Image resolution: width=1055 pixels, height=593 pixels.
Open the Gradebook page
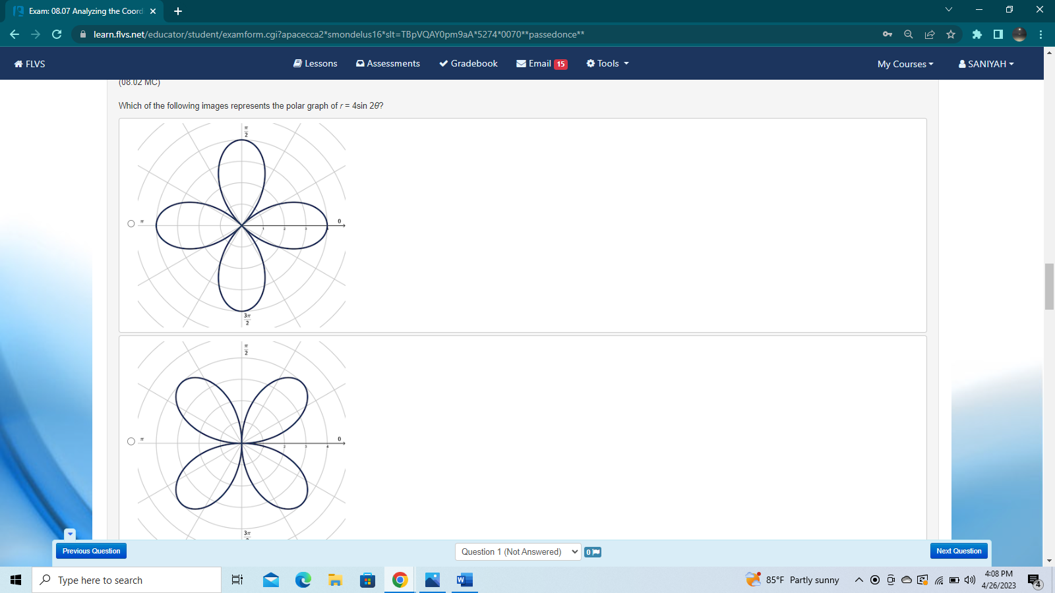[x=468, y=63]
